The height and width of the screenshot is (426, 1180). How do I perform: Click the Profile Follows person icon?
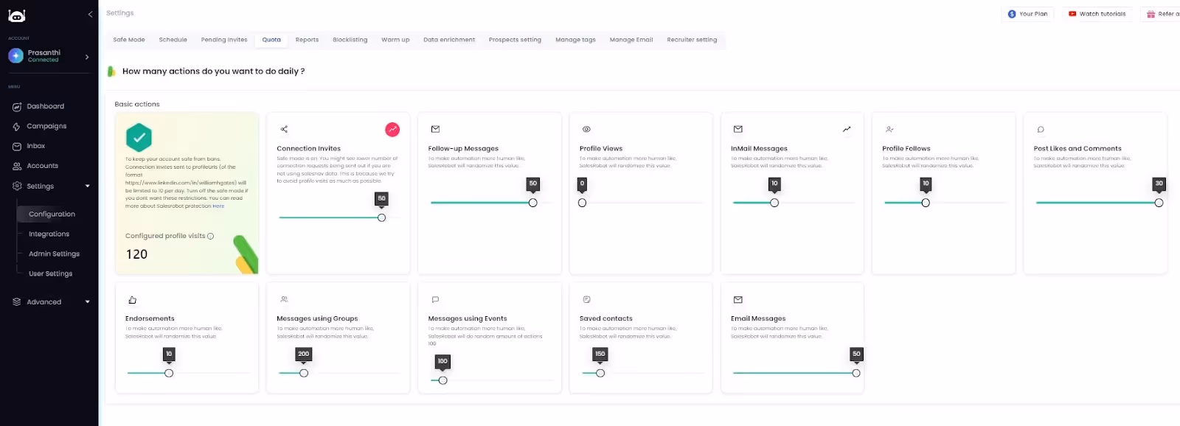(889, 129)
